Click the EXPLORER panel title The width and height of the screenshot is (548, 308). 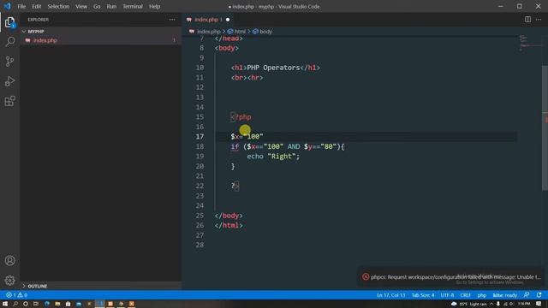click(x=38, y=20)
